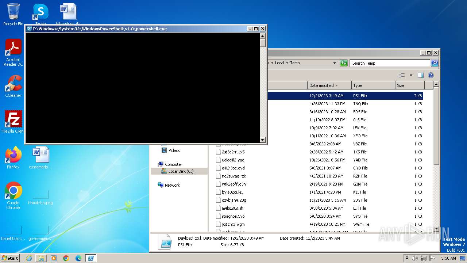Open Windows Media Player taskbar icon
This screenshot has height=263, width=467.
(54, 258)
